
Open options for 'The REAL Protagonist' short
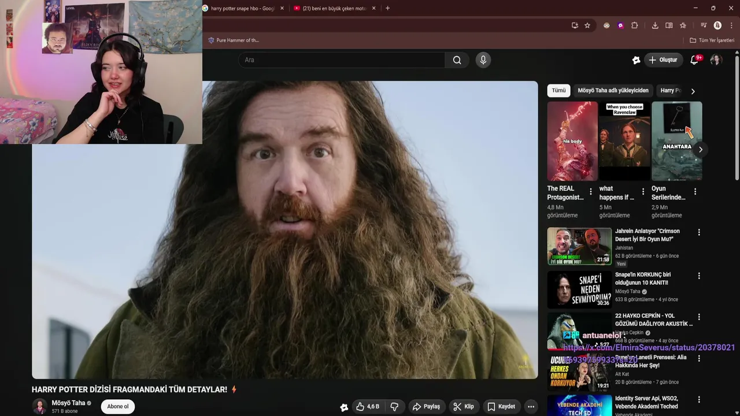[590, 192]
